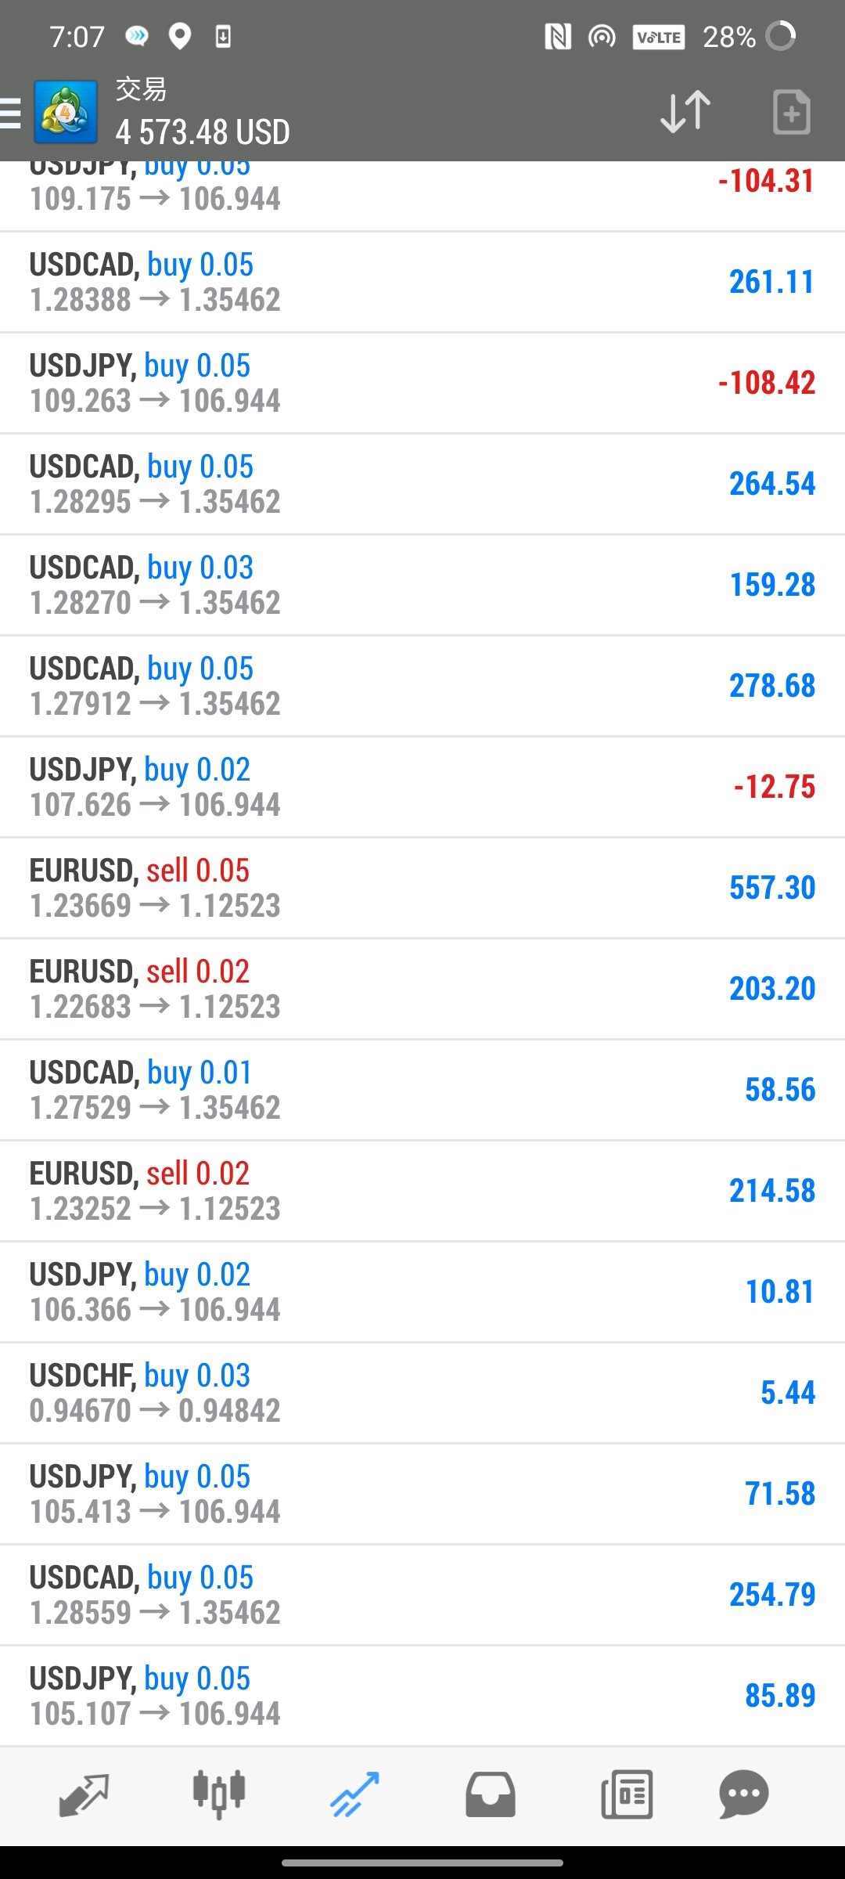The image size is (845, 1879).
Task: Select EURUSD sell 0.02 position with 214.58 profit
Action: [422, 1192]
